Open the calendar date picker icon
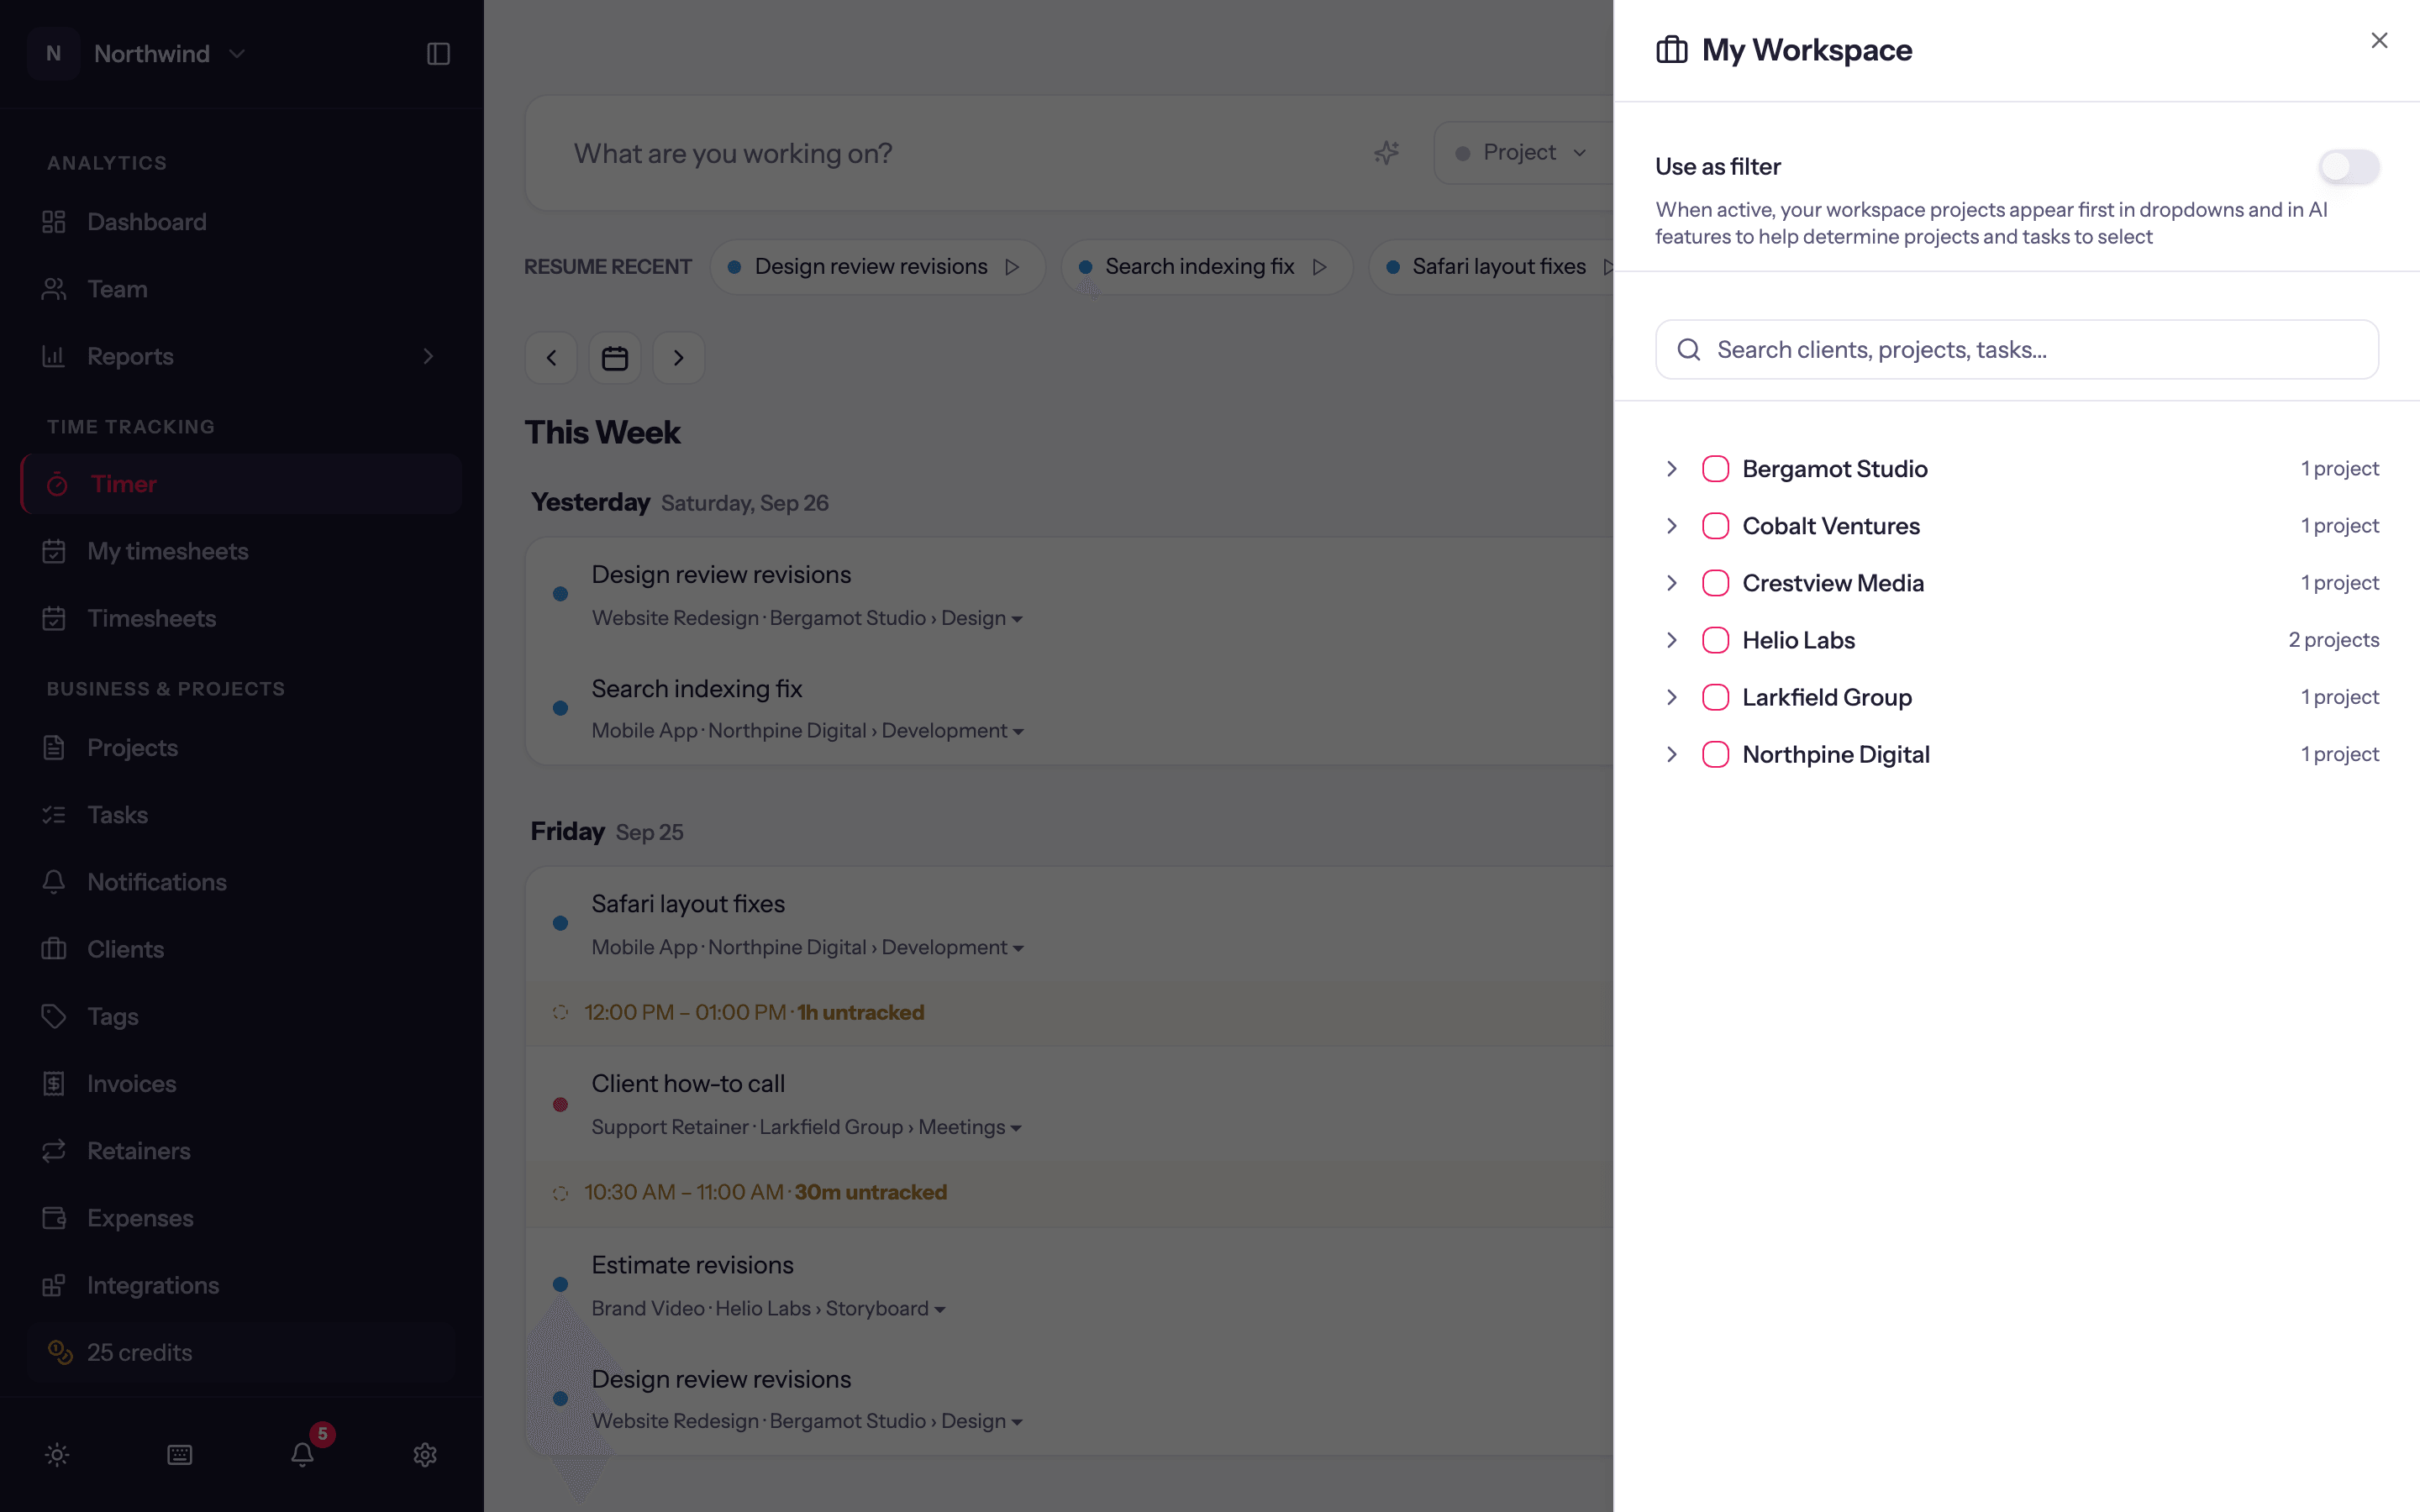This screenshot has height=1512, width=2420. tap(615, 358)
